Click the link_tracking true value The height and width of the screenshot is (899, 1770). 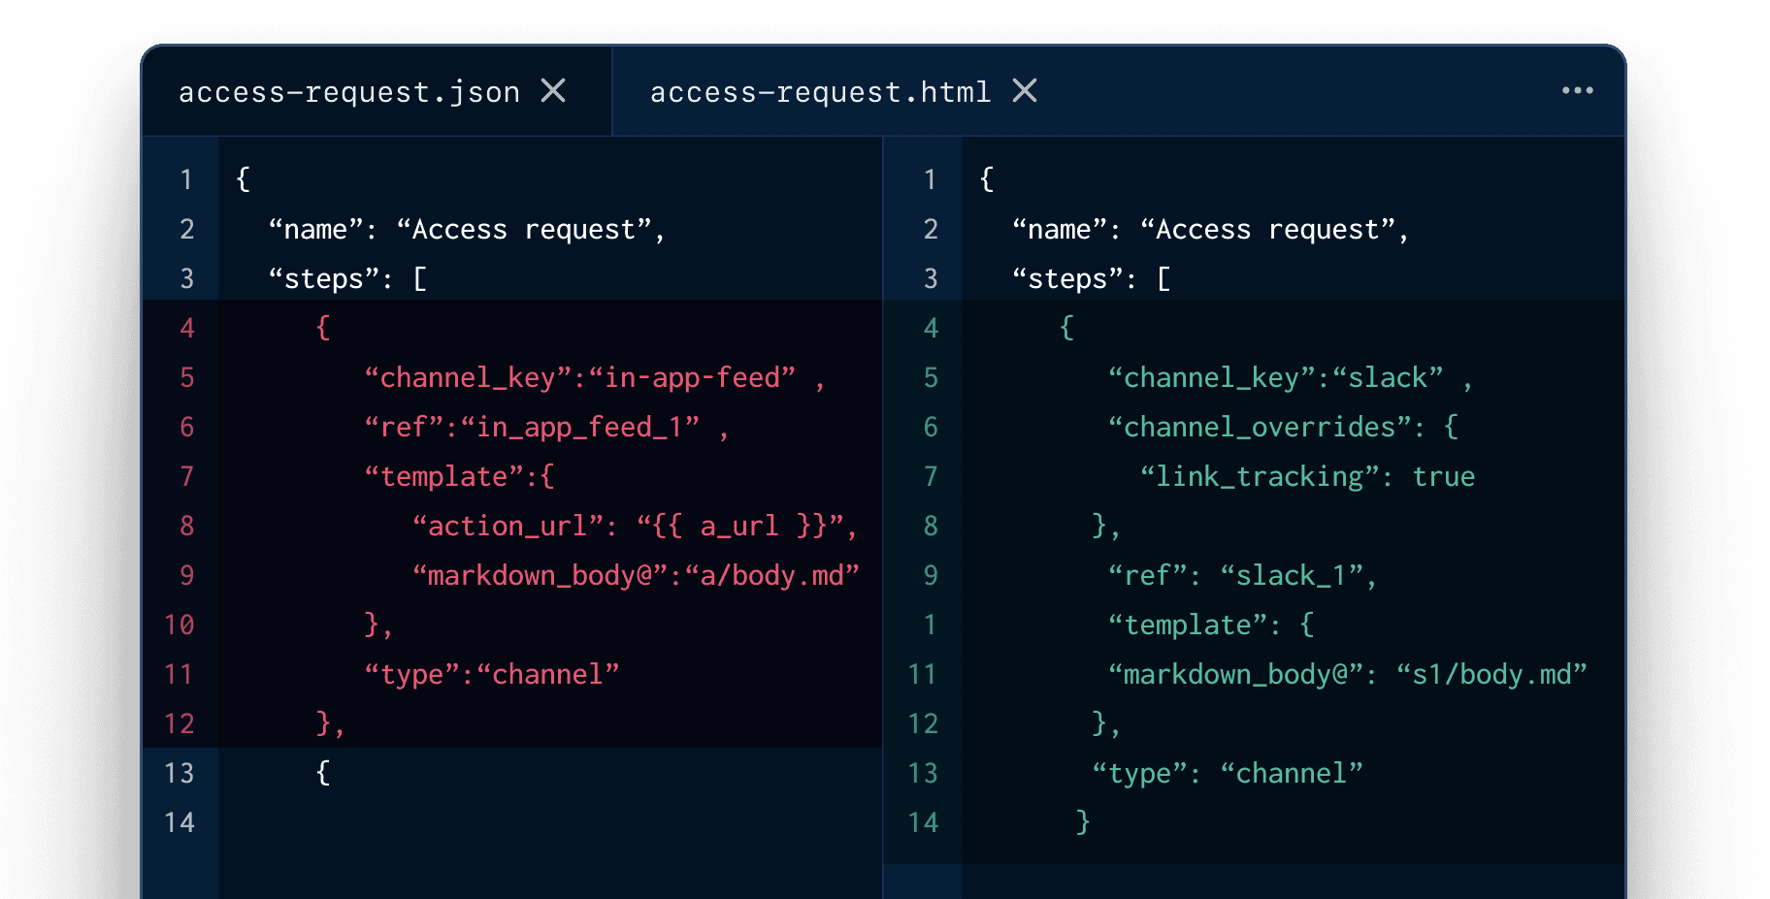[x=1444, y=476]
